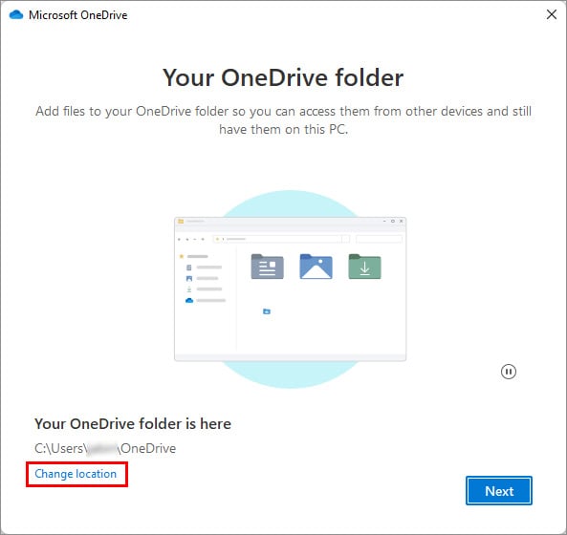Viewport: 567px width, 535px height.
Task: Pause the animation with the pause icon
Action: pos(509,372)
